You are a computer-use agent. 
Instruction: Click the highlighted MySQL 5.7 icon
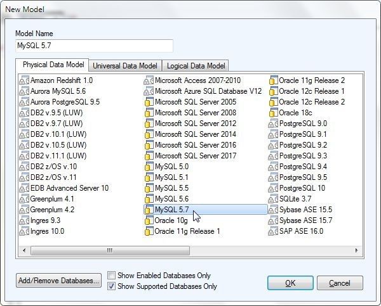149,210
